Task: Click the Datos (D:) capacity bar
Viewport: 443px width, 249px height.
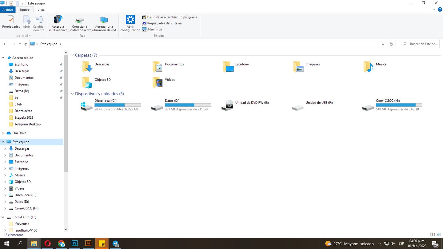Action: tap(188, 105)
